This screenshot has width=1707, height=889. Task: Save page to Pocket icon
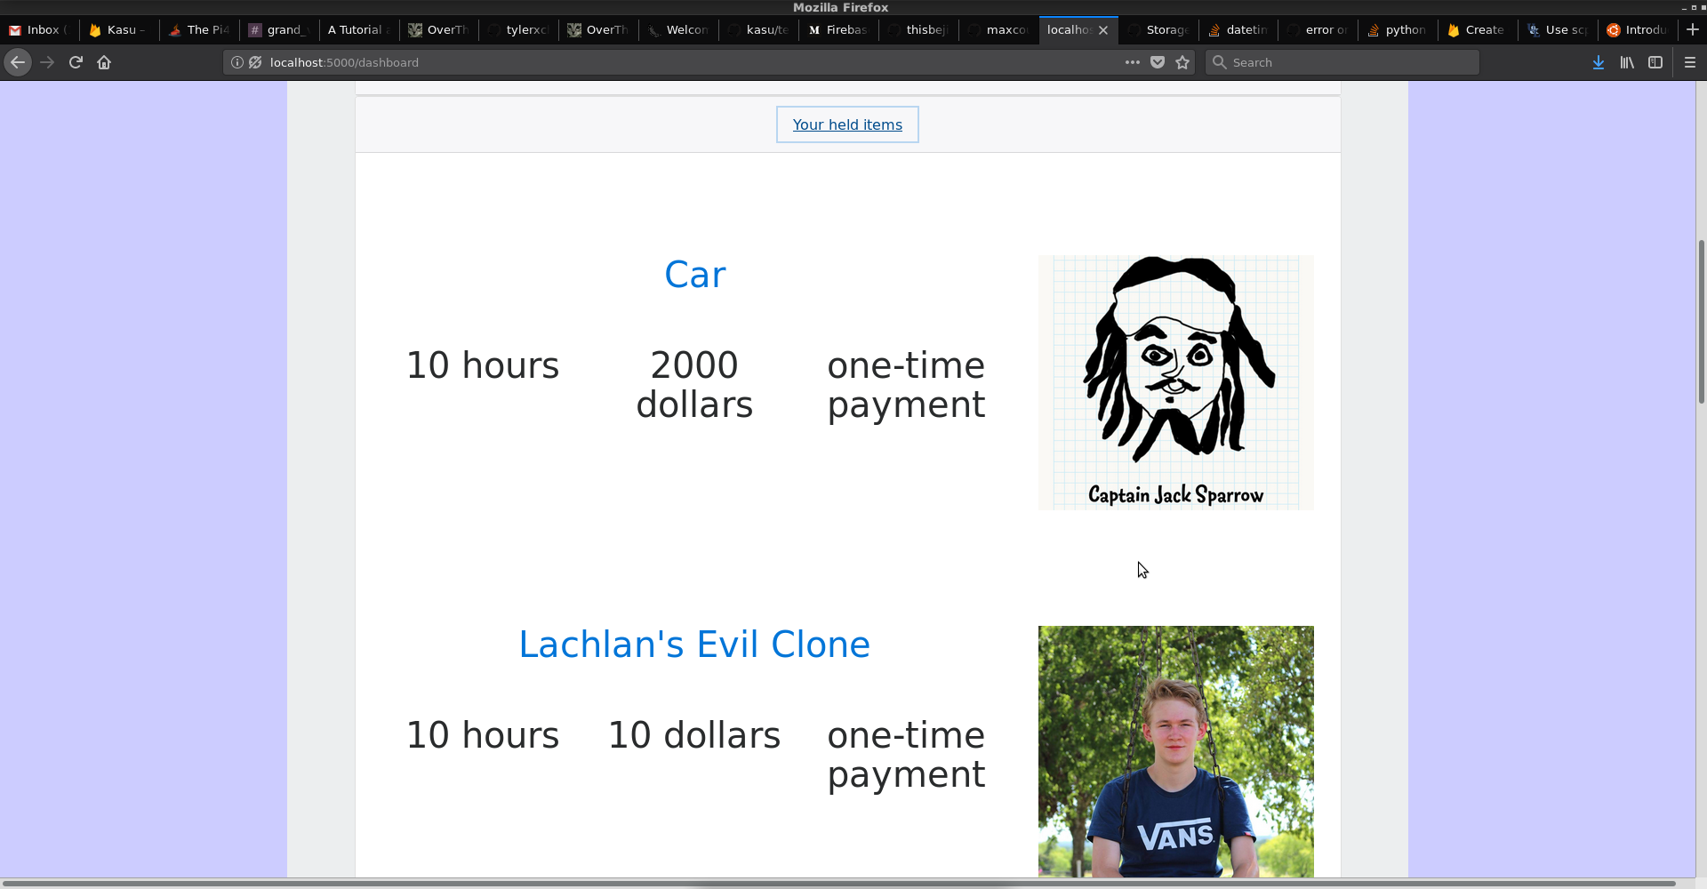pyautogui.click(x=1158, y=62)
